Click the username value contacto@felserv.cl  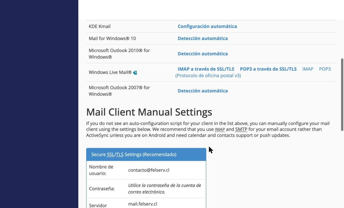149,170
